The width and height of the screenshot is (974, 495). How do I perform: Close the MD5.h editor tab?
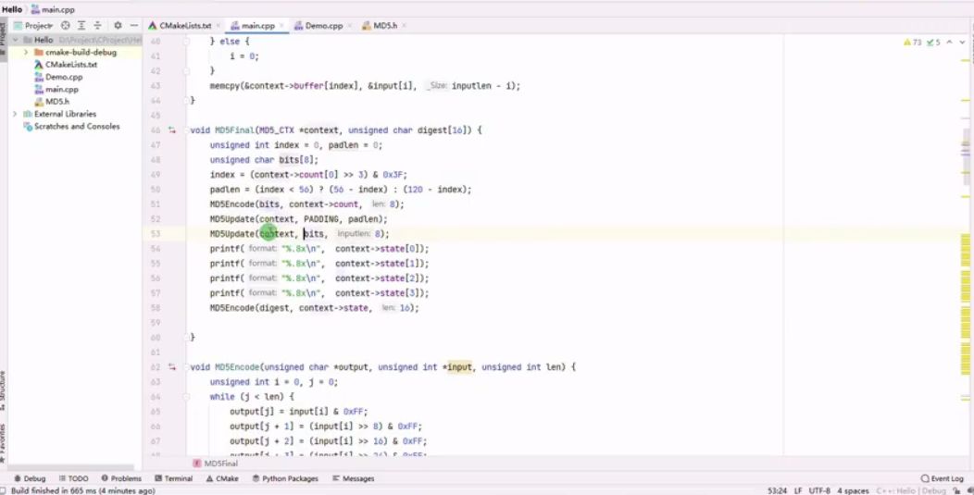coord(404,26)
